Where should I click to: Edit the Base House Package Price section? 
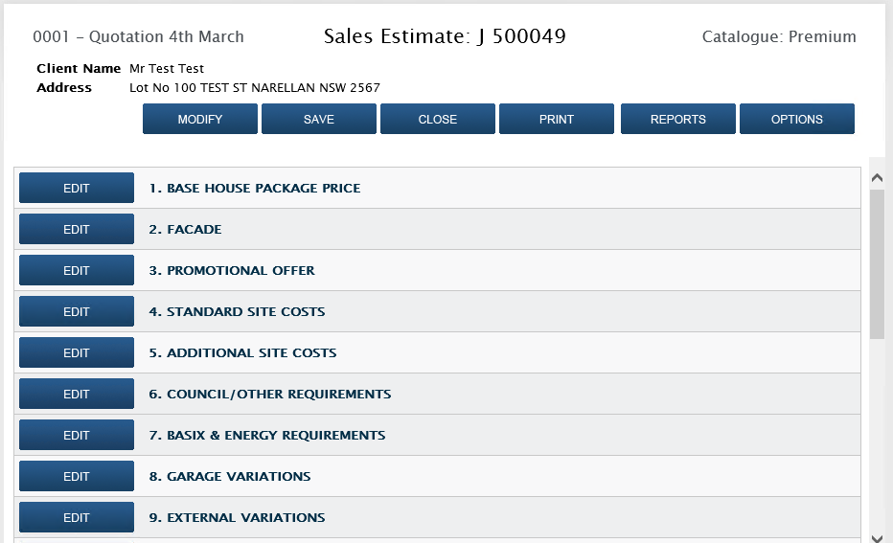click(77, 188)
